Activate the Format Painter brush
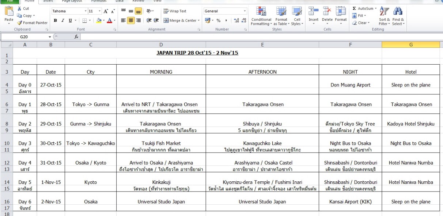The height and width of the screenshot is (216, 443). (32, 23)
